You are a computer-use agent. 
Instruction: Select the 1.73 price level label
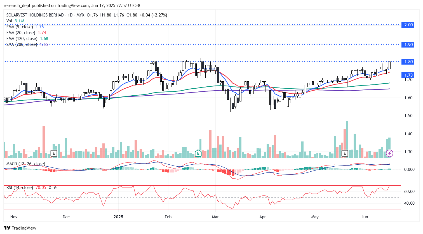click(408, 75)
